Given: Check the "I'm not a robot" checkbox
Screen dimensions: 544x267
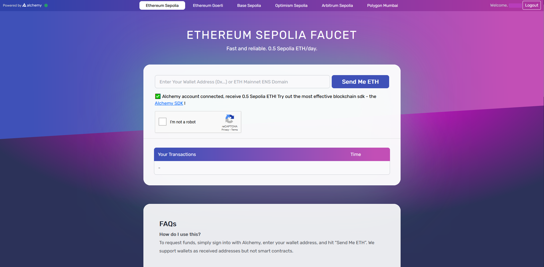Looking at the screenshot, I should [163, 122].
